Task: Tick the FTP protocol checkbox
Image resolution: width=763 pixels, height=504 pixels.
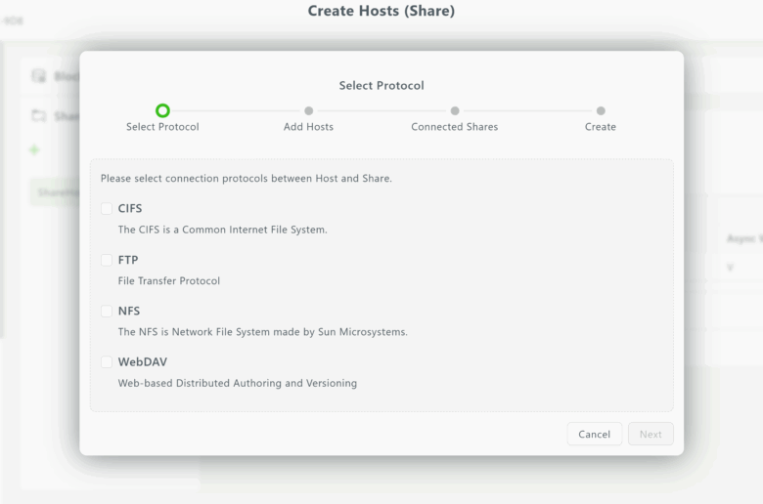Action: click(107, 260)
